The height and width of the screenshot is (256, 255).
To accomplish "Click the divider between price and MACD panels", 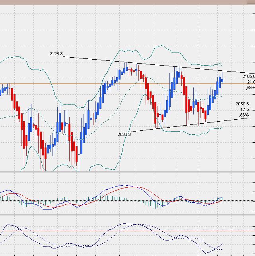I will (127, 172).
